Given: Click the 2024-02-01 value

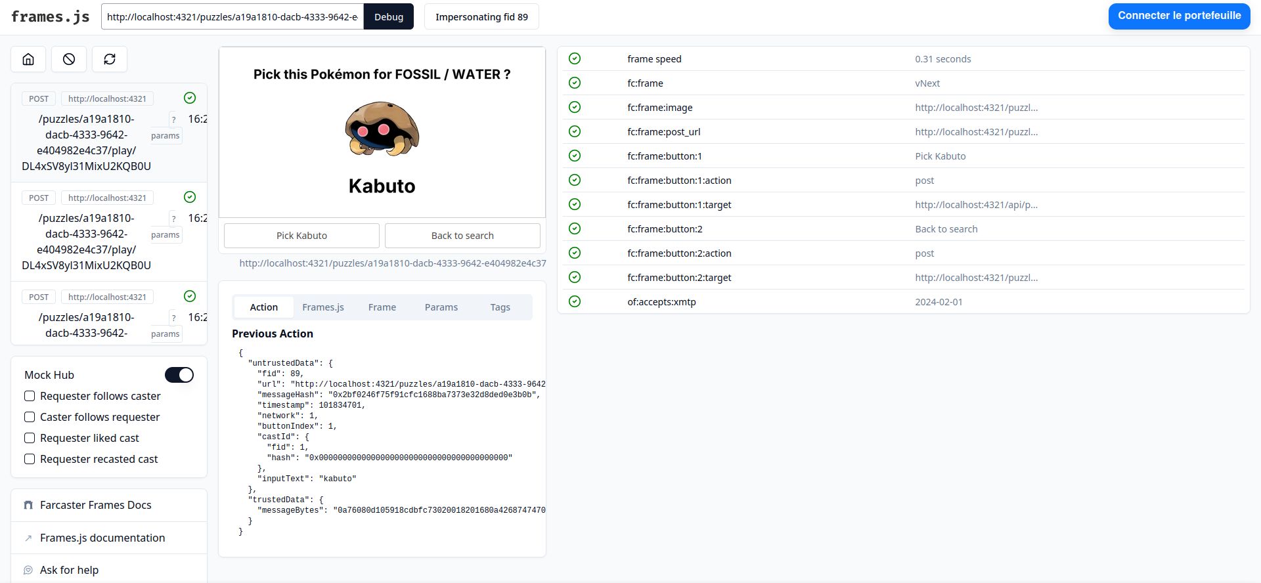Looking at the screenshot, I should [939, 302].
